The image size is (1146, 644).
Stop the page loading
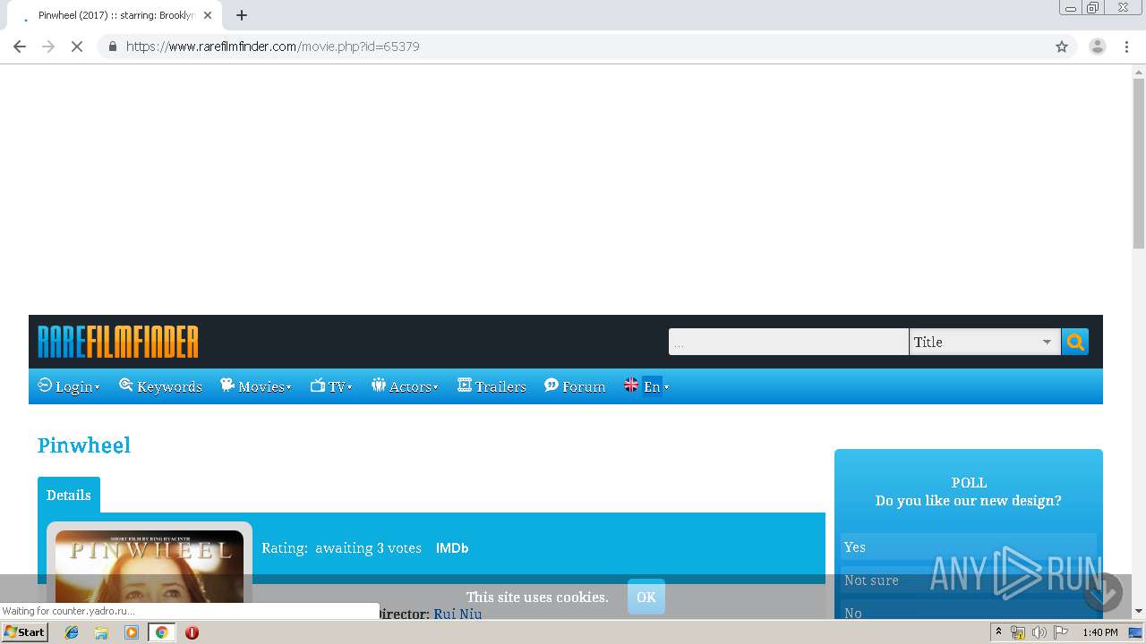77,47
